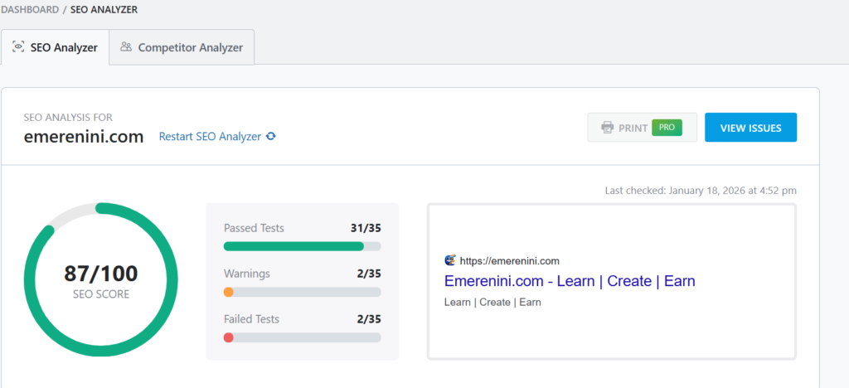Click the Warnings 2/35 value
Image resolution: width=849 pixels, height=388 pixels.
click(369, 274)
